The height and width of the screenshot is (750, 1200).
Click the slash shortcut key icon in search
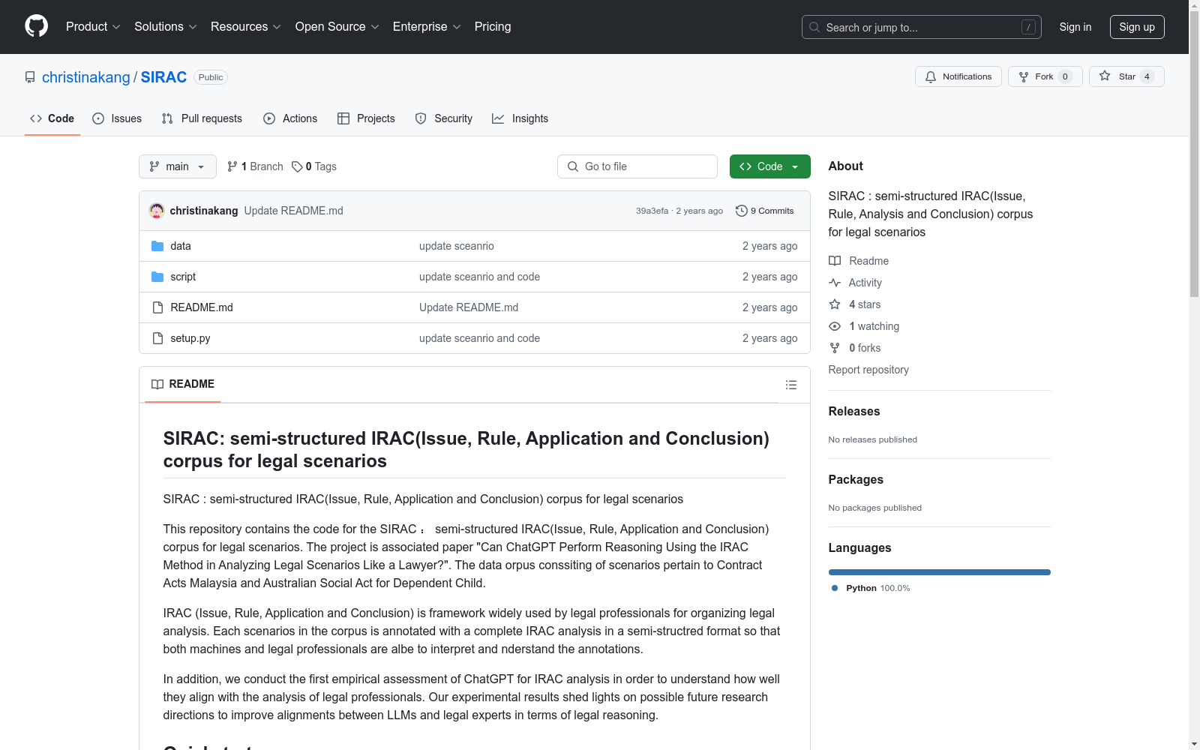pos(1028,27)
